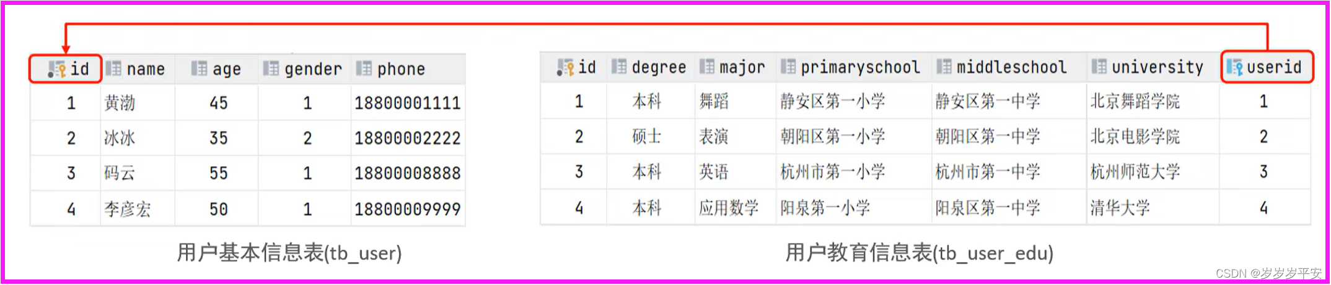Select cell 朝阳区第一中学
This screenshot has width=1331, height=285.
(x=988, y=137)
